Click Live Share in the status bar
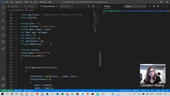The height and width of the screenshot is (96, 170). point(29,91)
